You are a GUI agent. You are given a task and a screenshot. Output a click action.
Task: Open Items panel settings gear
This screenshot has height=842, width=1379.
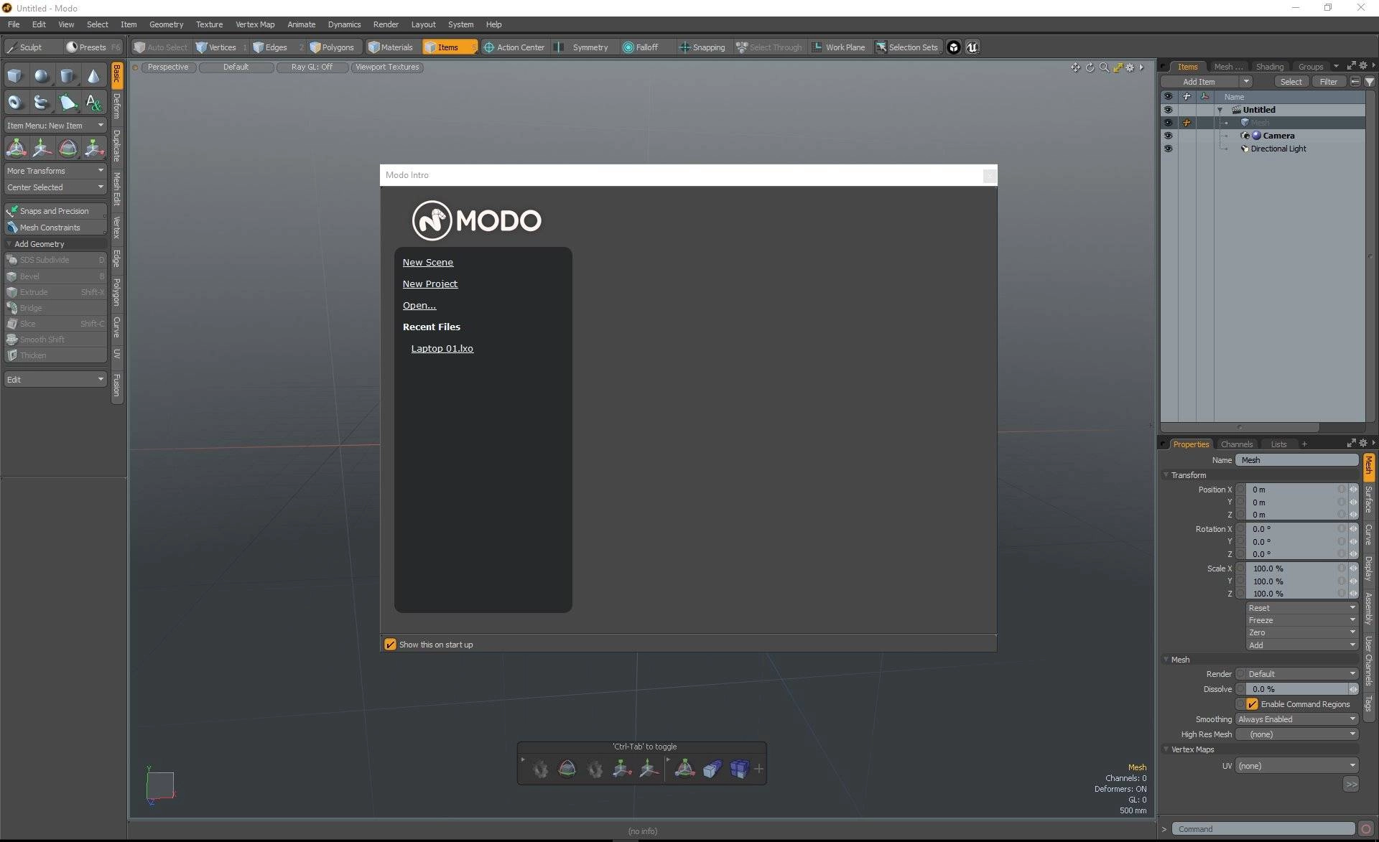[x=1362, y=66]
